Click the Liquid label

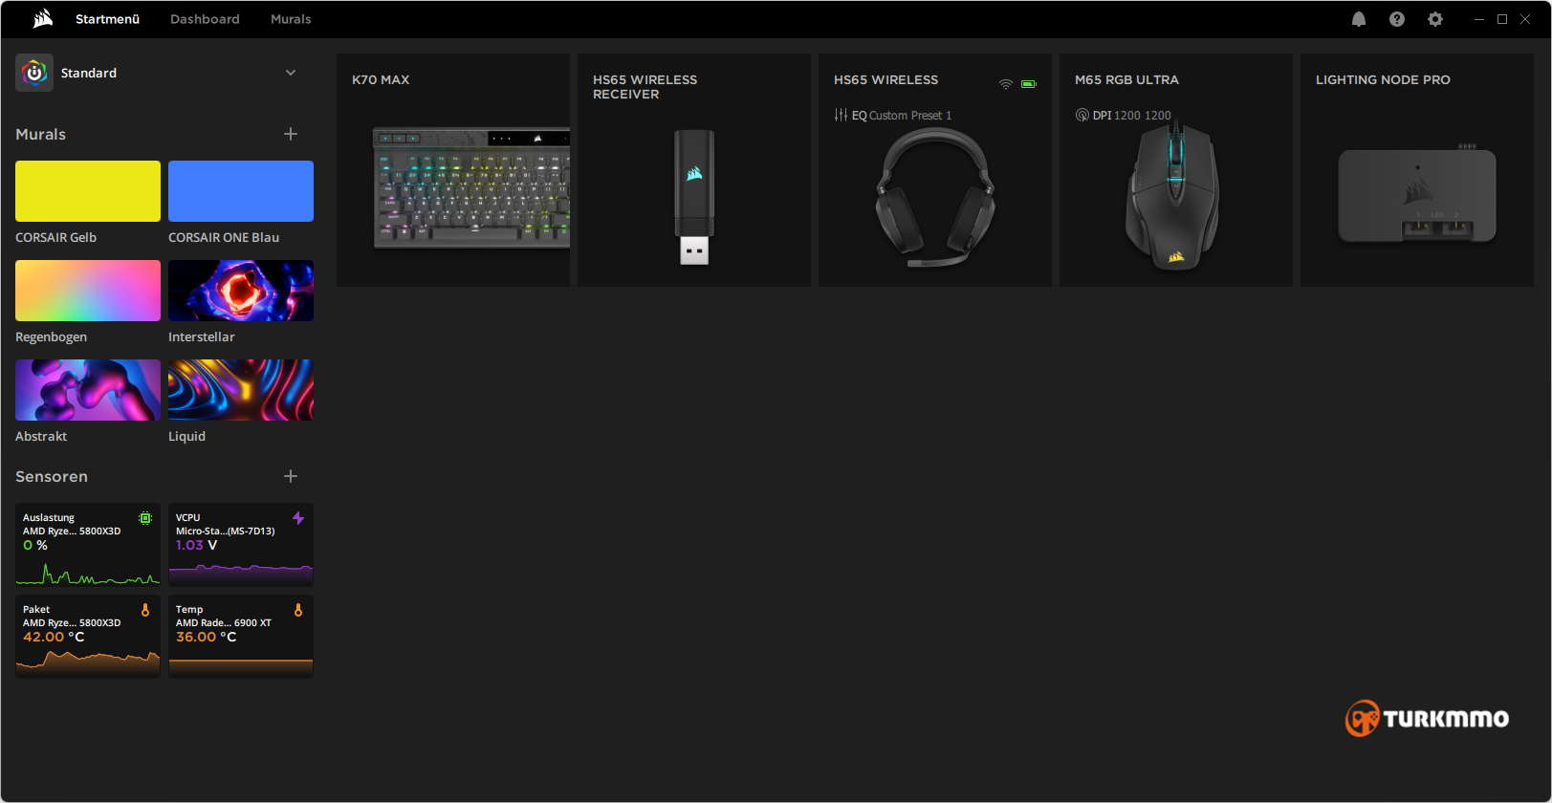pyautogui.click(x=187, y=437)
